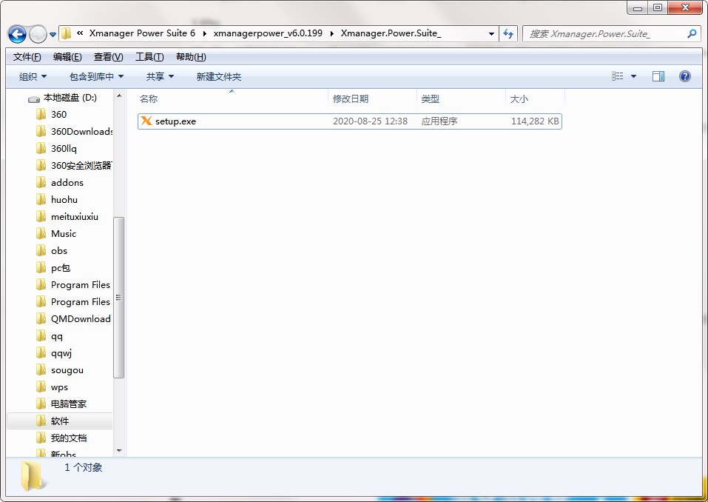Screen dimensions: 708x502
Task: Click folder icon beside qqwj
Action: [x=41, y=353]
